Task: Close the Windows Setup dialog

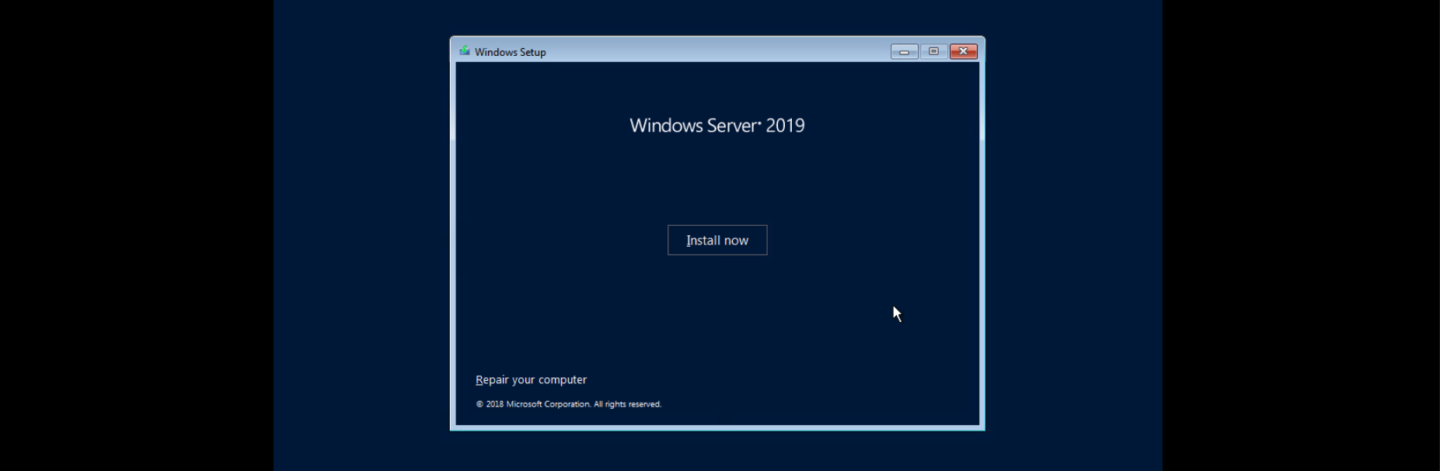Action: point(963,52)
